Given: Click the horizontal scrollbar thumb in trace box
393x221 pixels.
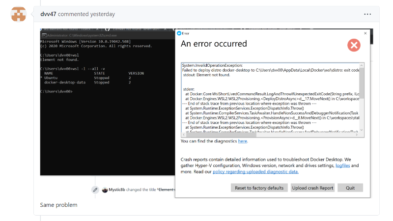Looking at the screenshot, I should tap(221, 135).
